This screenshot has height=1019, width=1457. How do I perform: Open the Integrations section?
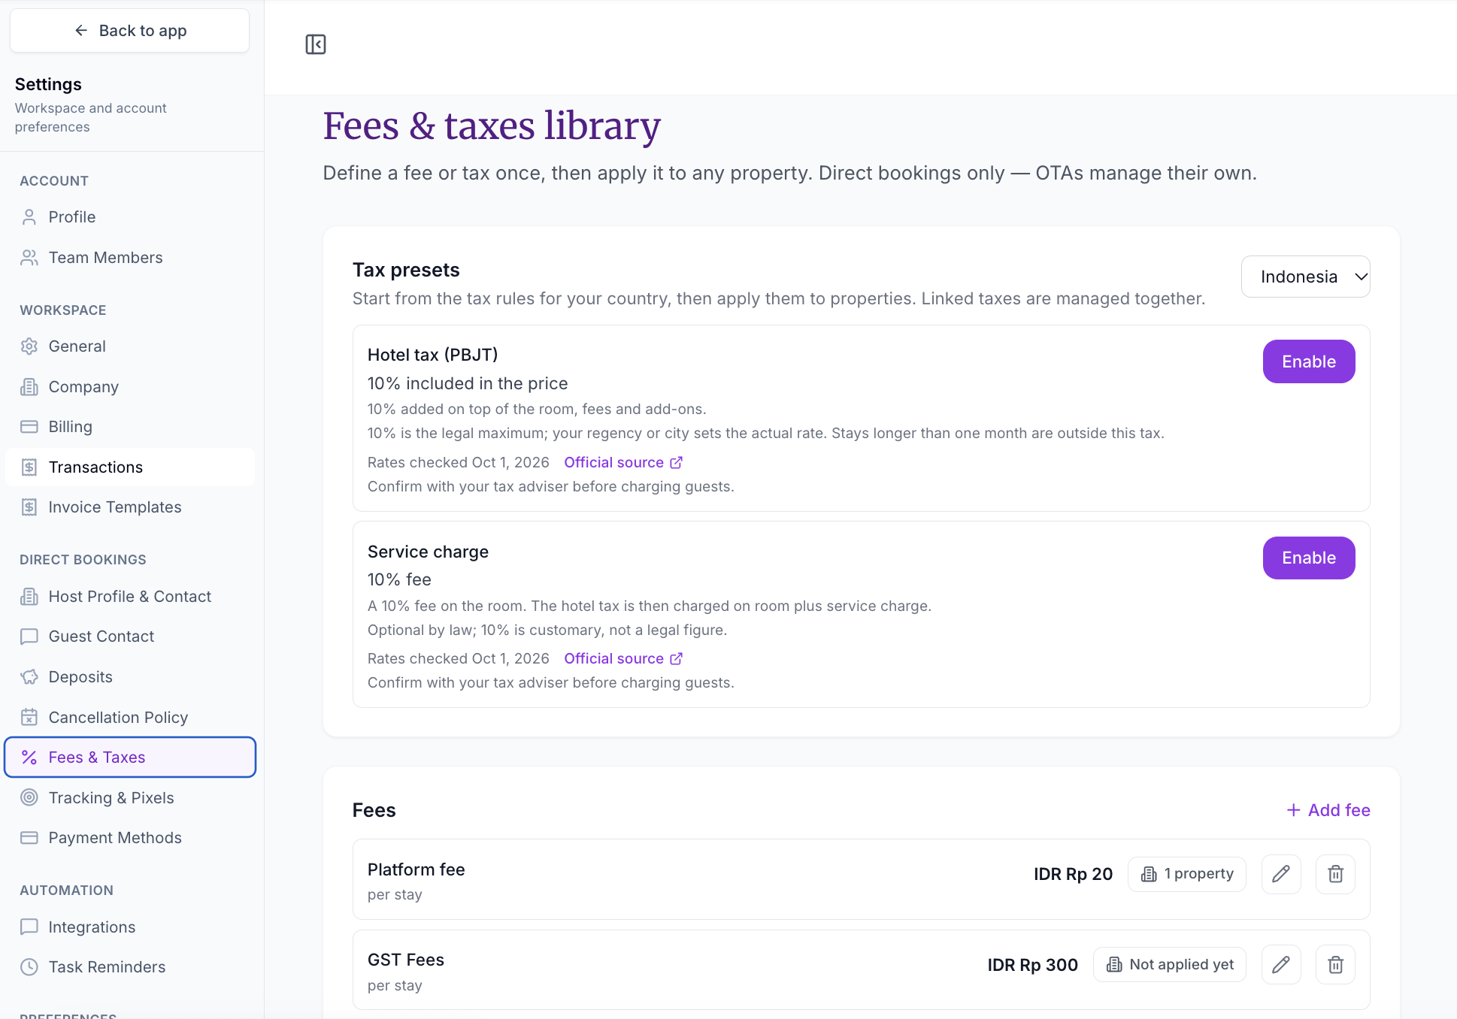(x=130, y=927)
